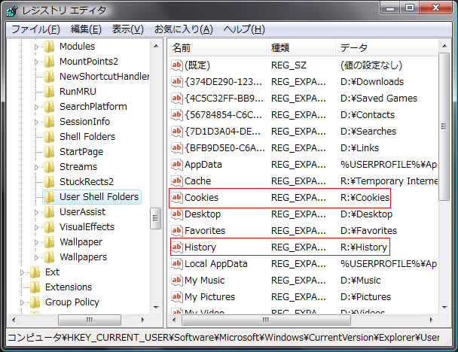This screenshot has height=352, width=458.
Task: Expand the Ext key arrow
Action: [22, 272]
